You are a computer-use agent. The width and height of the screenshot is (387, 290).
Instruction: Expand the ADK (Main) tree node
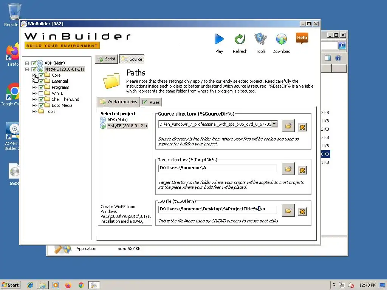[27, 63]
